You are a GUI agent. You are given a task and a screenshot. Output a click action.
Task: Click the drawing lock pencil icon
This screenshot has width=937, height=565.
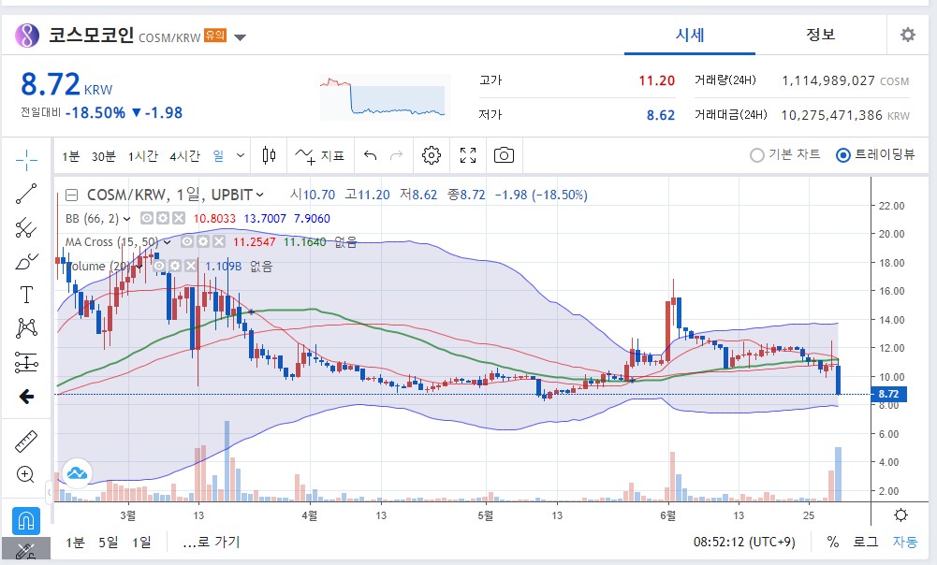26,551
